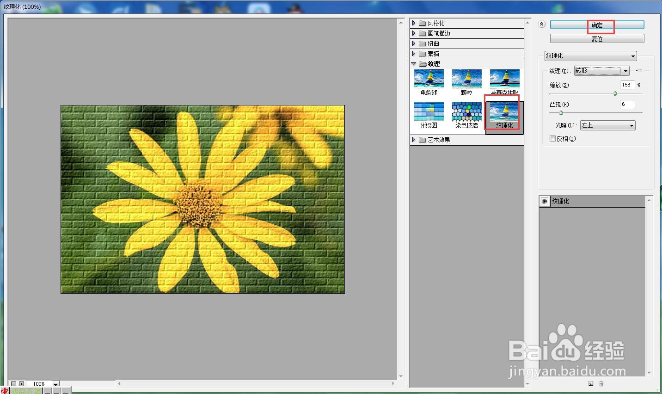662x394 pixels.
Task: Click the 复位 reset button
Action: pos(597,39)
